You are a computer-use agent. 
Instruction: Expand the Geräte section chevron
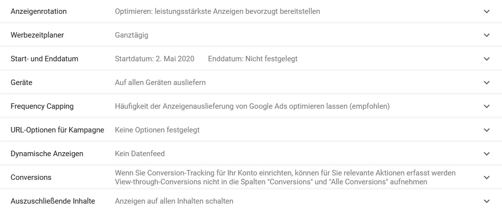[487, 83]
